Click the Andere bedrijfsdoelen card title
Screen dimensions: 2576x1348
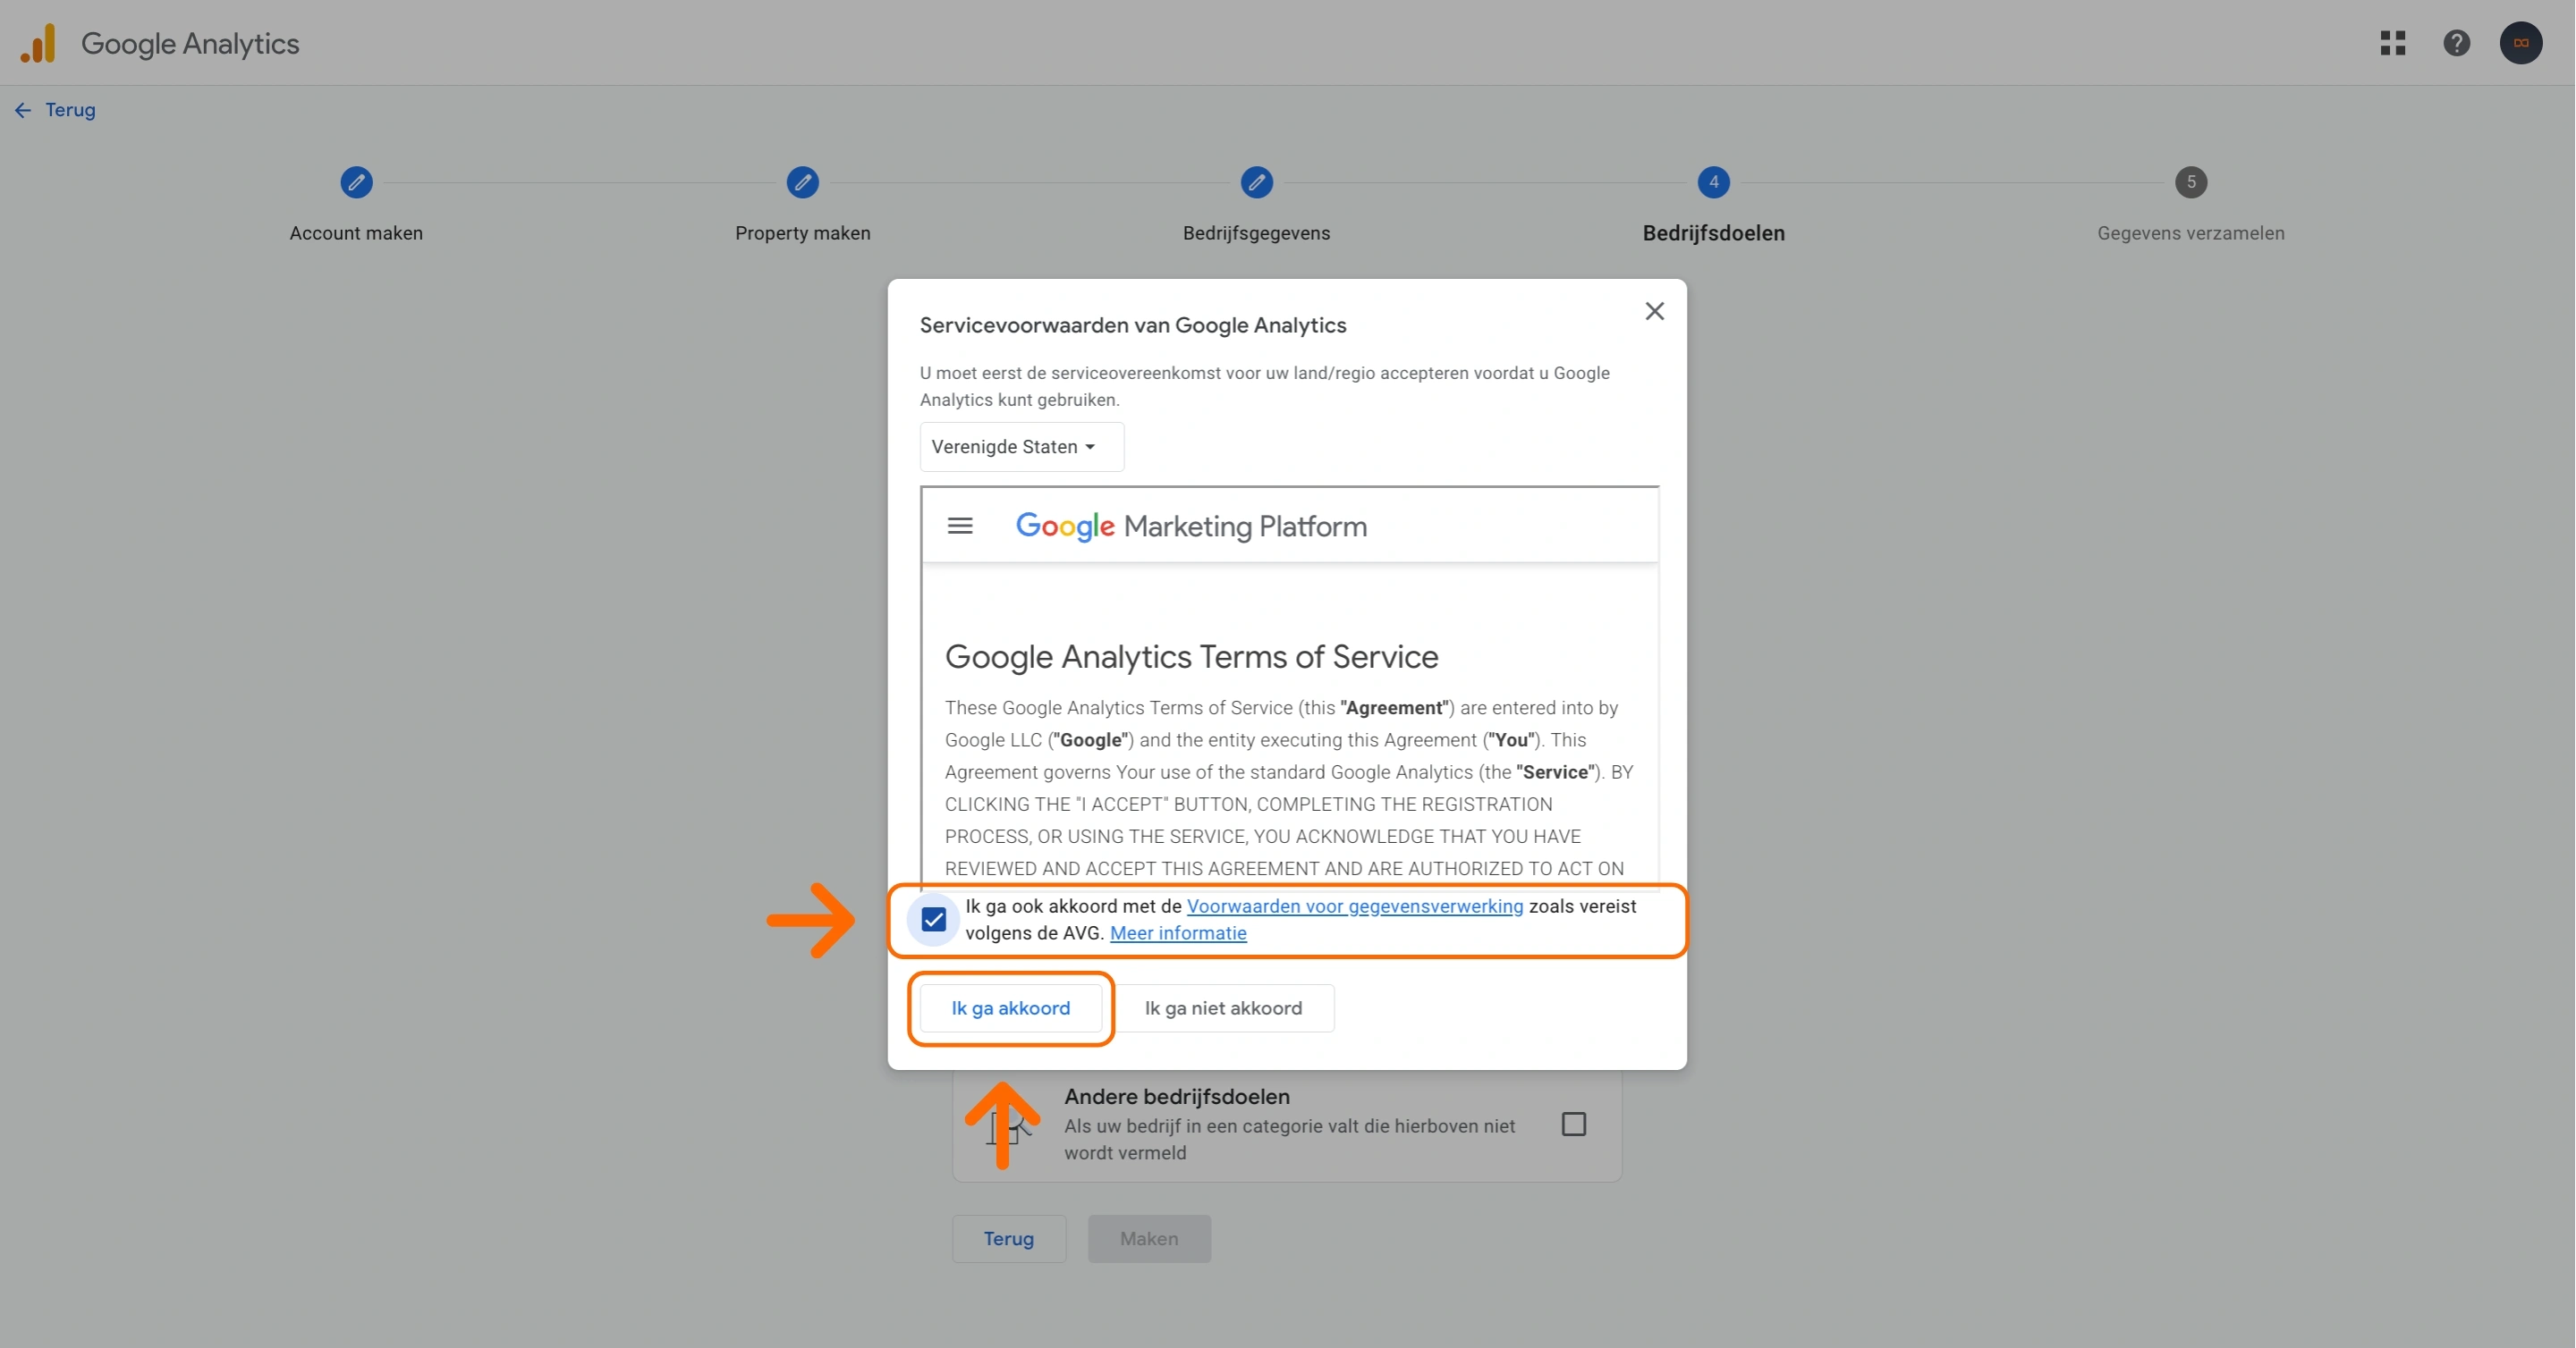(x=1176, y=1096)
